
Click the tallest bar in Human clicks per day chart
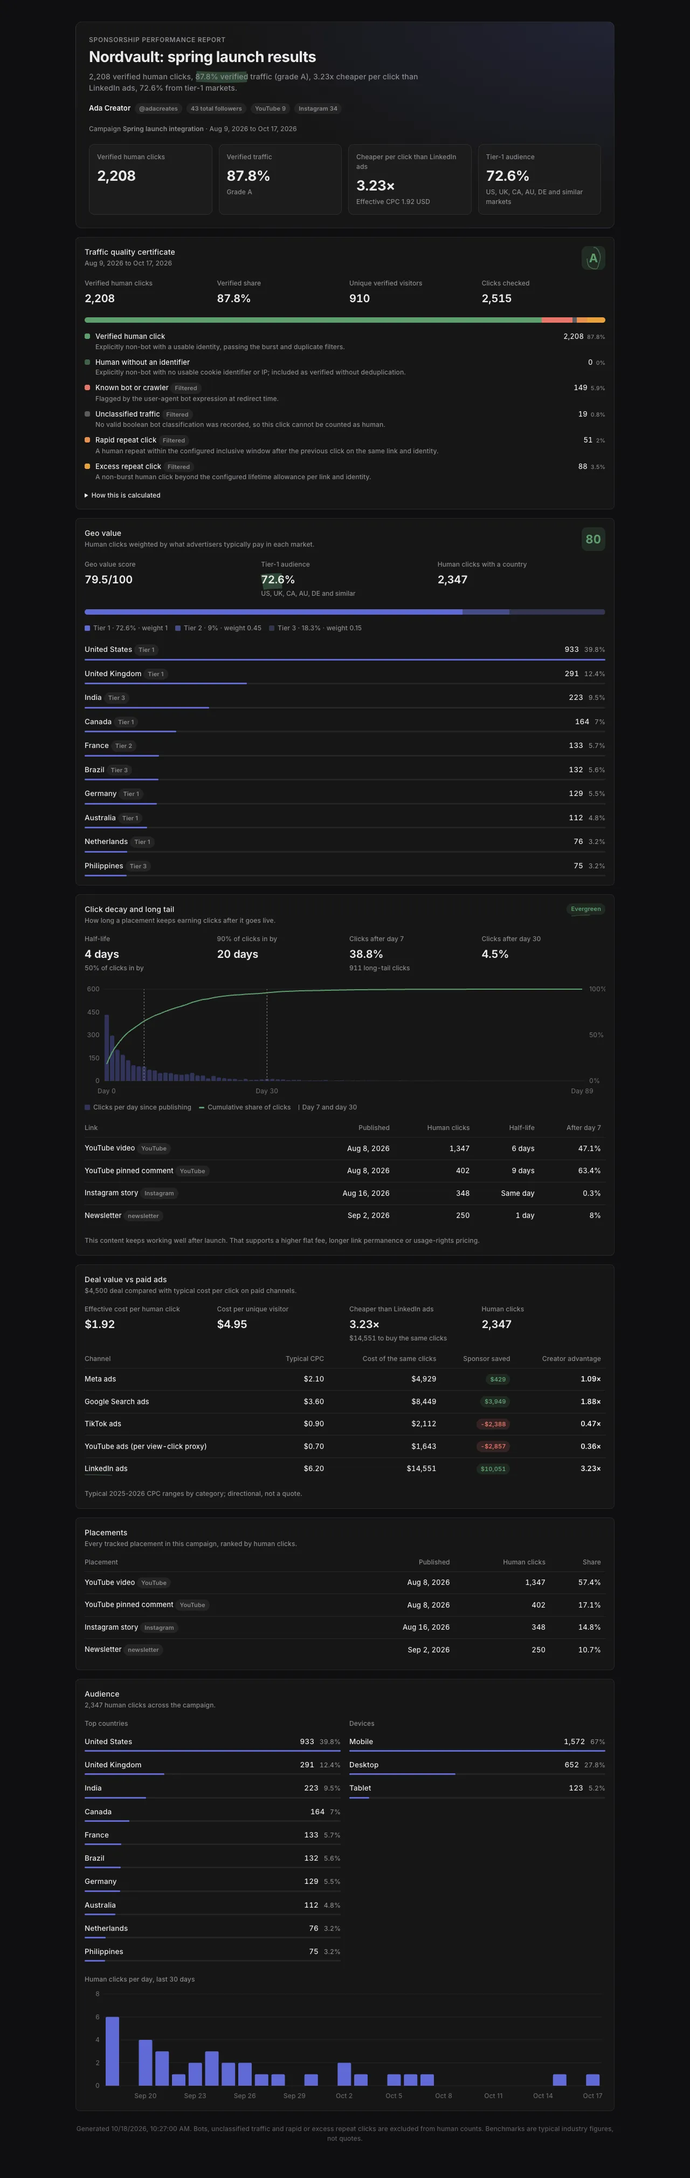(112, 2051)
